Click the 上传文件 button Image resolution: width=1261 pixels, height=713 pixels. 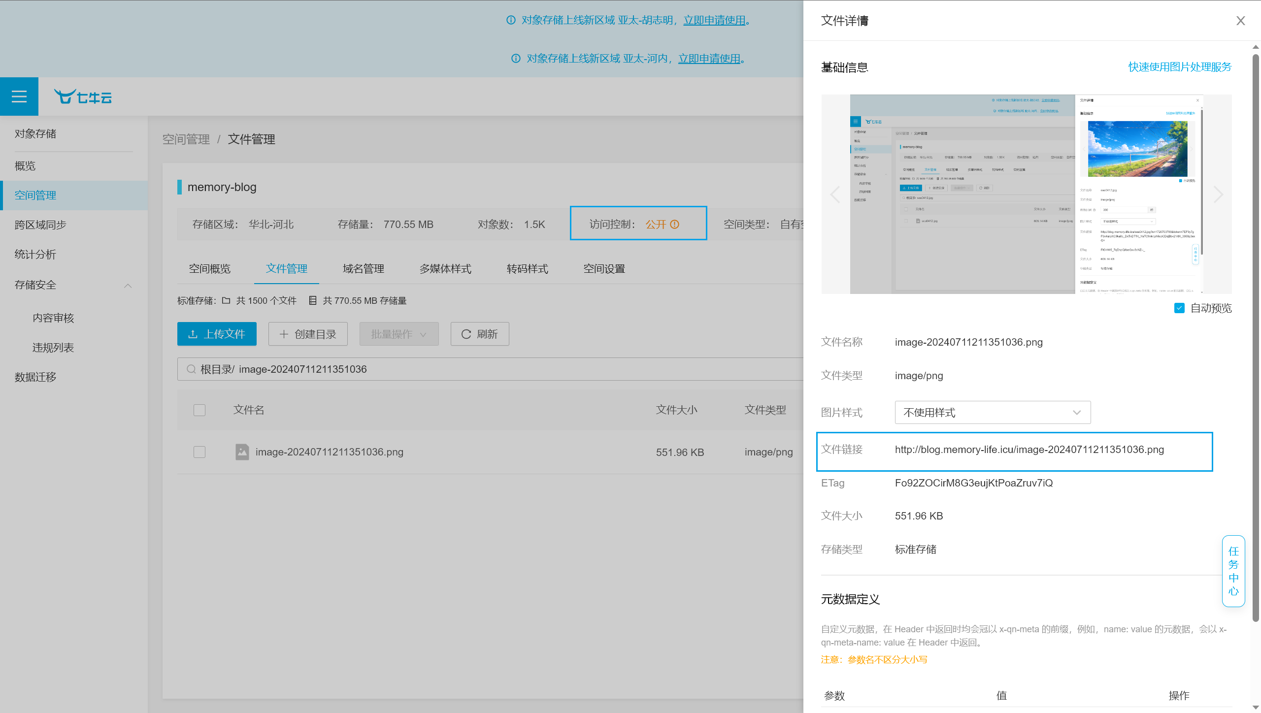[217, 334]
